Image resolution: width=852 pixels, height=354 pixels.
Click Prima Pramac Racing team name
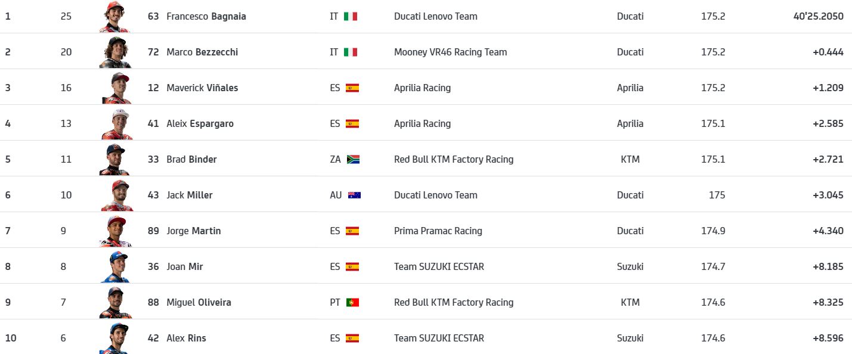438,231
